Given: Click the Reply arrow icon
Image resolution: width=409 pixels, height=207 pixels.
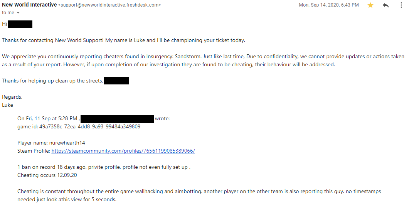Looking at the screenshot, I should (386, 5).
